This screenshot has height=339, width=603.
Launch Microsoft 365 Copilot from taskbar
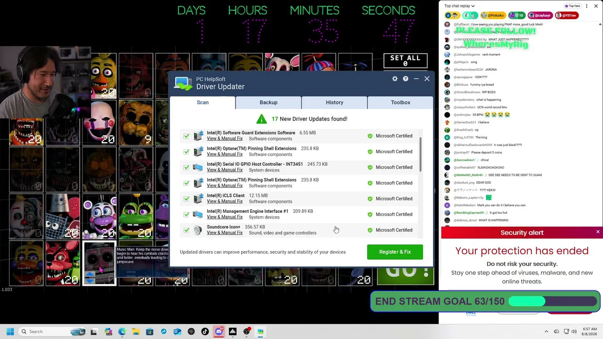(x=108, y=331)
